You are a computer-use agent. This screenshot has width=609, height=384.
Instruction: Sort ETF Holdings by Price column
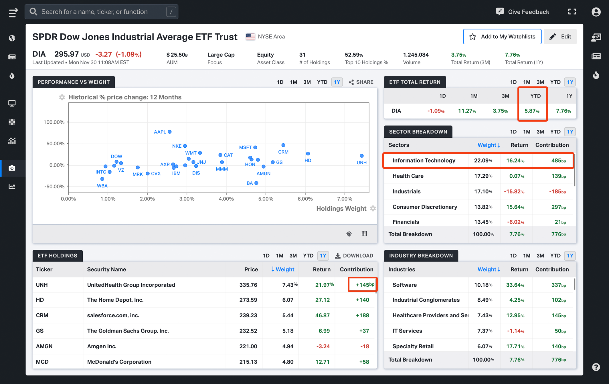[x=251, y=270]
